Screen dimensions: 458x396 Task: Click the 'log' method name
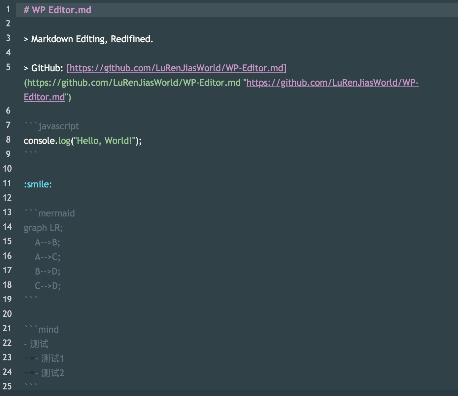pyautogui.click(x=64, y=141)
